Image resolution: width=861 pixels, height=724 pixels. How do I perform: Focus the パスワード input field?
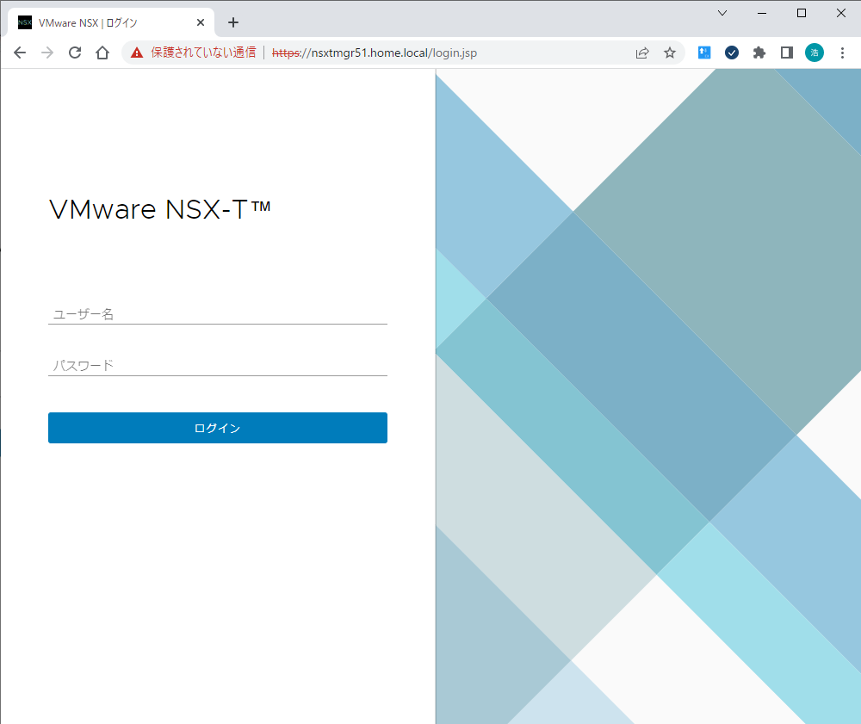coord(218,366)
